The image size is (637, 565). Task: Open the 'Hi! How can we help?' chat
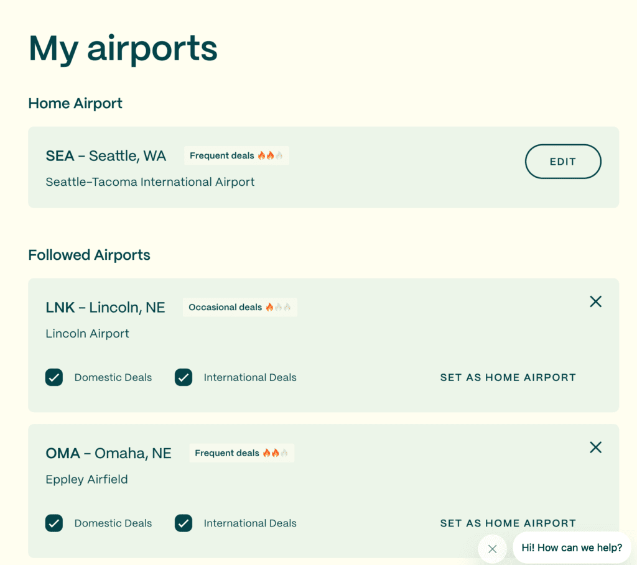click(572, 548)
